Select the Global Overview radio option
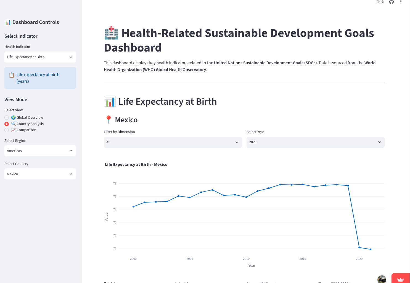Image resolution: width=410 pixels, height=283 pixels. point(7,118)
